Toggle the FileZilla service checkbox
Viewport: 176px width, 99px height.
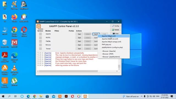pyautogui.click(x=40, y=41)
